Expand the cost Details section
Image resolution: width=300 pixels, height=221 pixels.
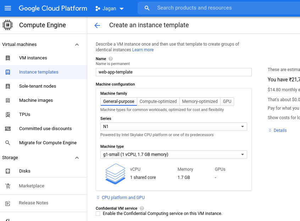(x=278, y=130)
